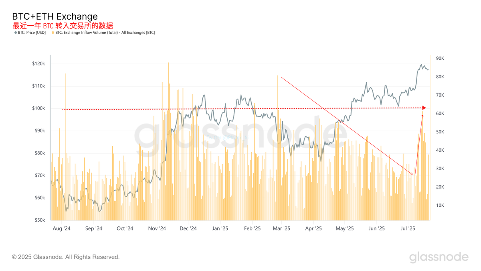481x271 pixels.
Task: Select the Nov '24 date label
Action: (157, 228)
